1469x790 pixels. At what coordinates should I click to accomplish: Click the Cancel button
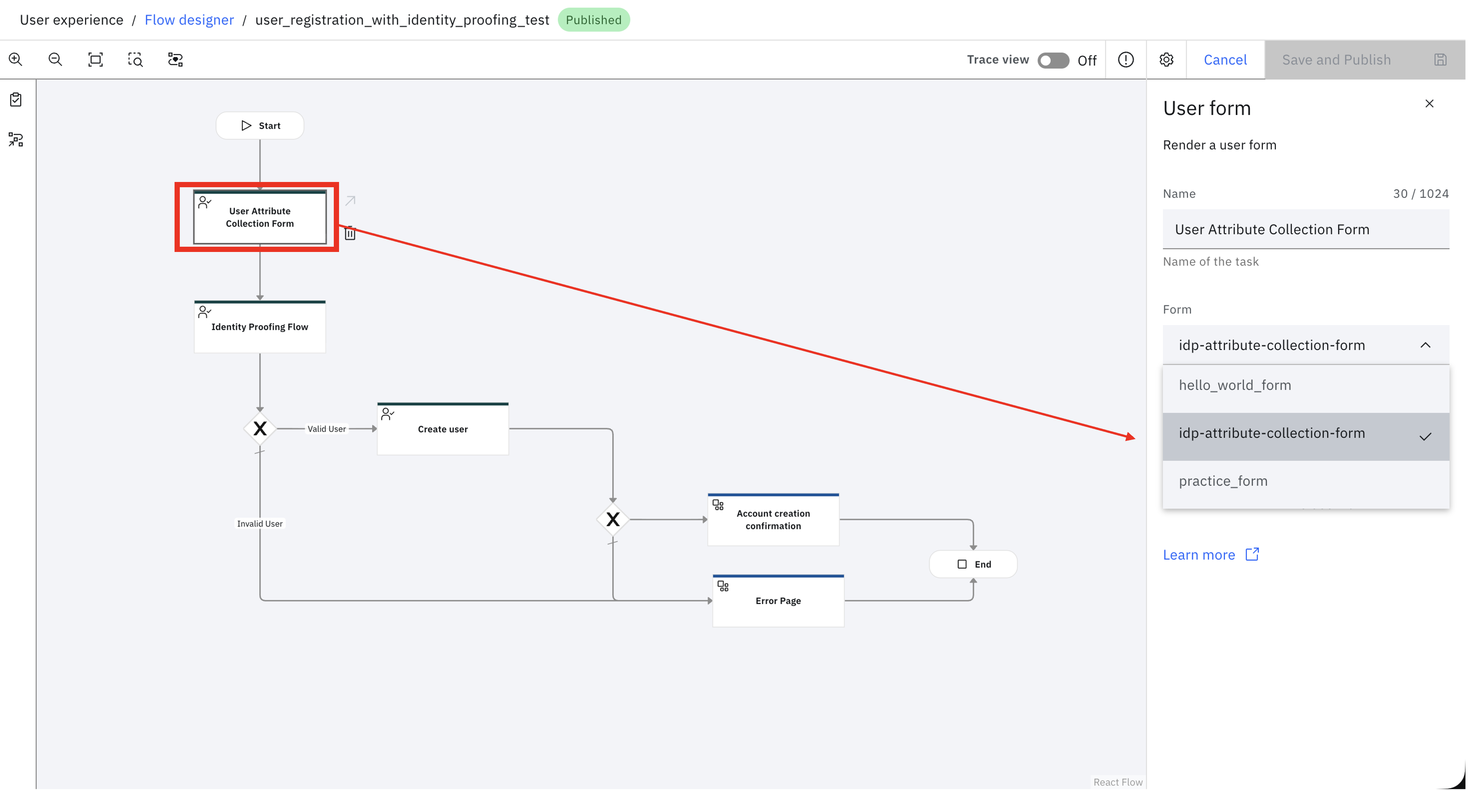tap(1225, 59)
